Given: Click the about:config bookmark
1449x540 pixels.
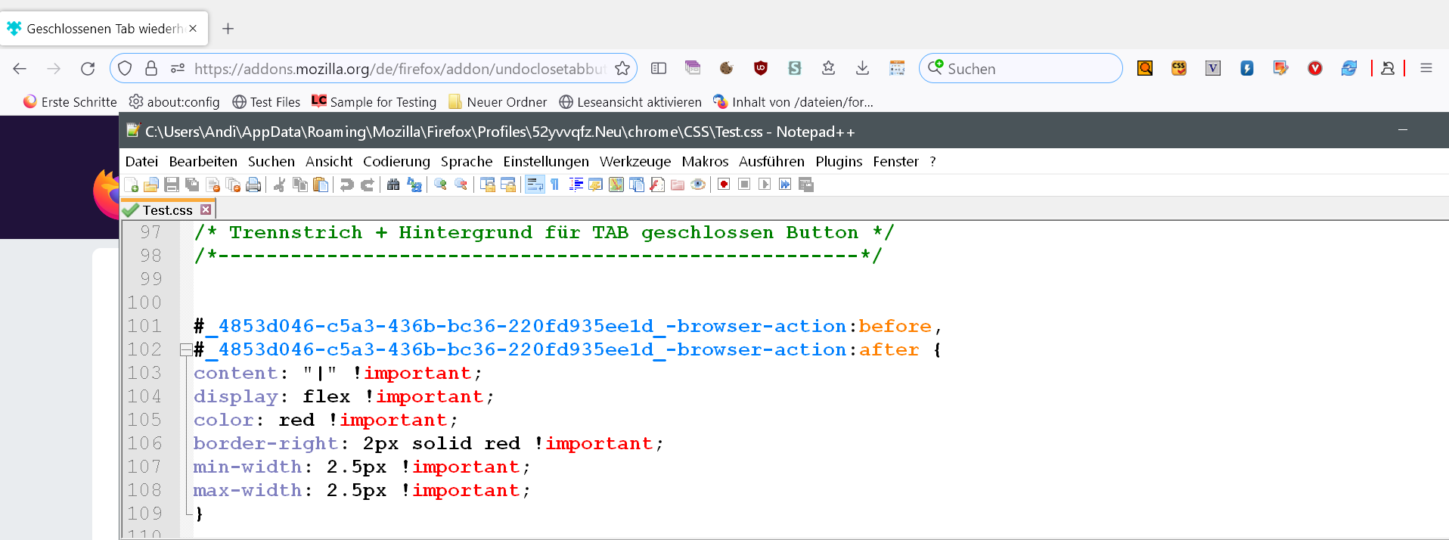Looking at the screenshot, I should (175, 102).
